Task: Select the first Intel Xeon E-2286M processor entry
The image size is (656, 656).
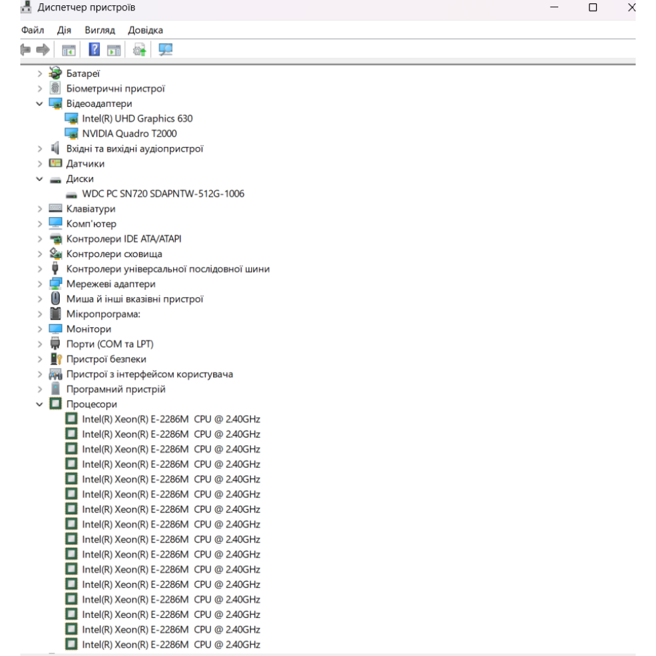Action: (x=171, y=419)
